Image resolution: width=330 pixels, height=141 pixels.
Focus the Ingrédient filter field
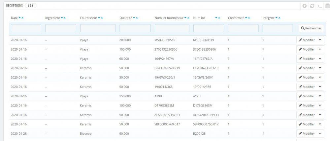click(61, 28)
